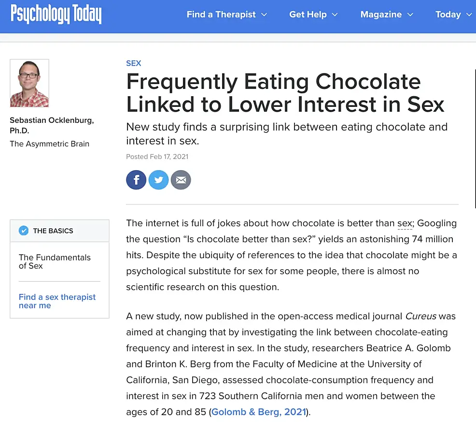476x422 pixels.
Task: Open the Find a Therapist menu
Action: [221, 15]
